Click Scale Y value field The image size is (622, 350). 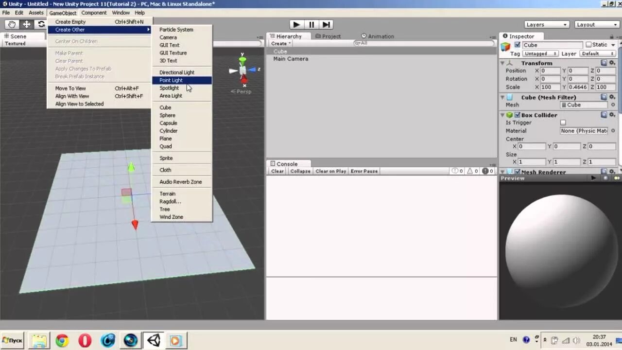[578, 87]
